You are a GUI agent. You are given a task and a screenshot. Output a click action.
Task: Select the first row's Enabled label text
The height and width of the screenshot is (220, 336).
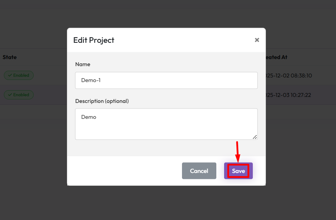21,75
